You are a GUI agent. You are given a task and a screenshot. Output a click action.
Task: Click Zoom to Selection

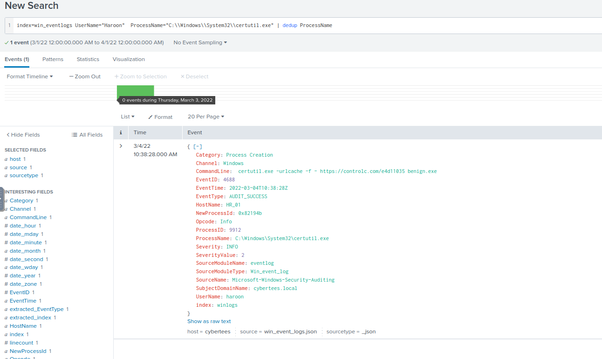pos(141,76)
